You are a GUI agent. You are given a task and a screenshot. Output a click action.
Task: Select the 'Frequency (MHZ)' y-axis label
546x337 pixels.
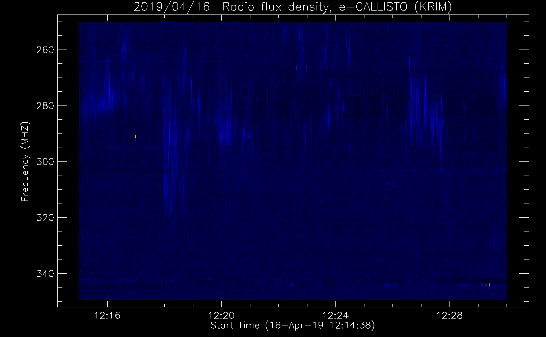click(x=25, y=161)
